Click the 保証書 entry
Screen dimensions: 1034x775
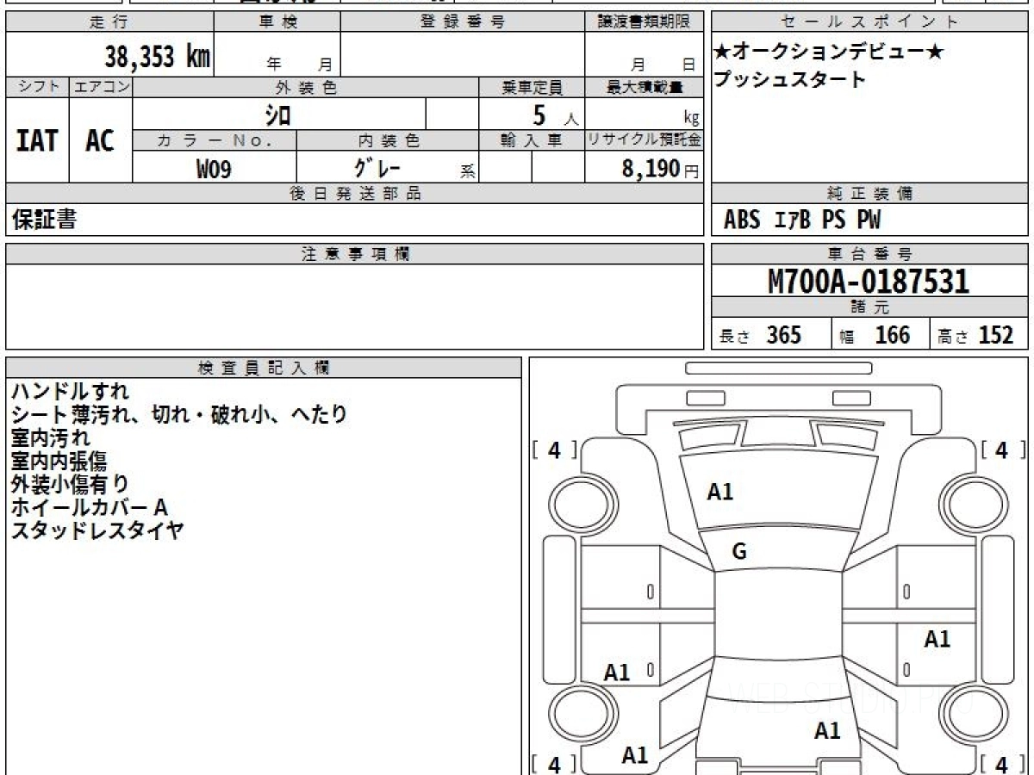click(x=44, y=220)
